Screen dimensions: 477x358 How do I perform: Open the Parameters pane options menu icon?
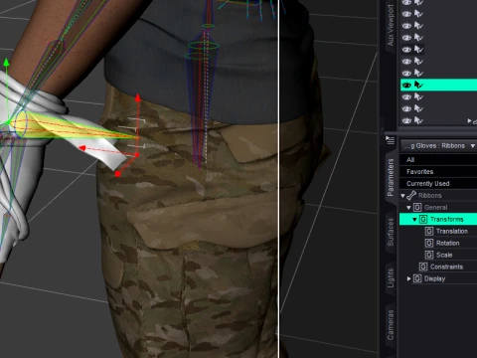[391, 140]
